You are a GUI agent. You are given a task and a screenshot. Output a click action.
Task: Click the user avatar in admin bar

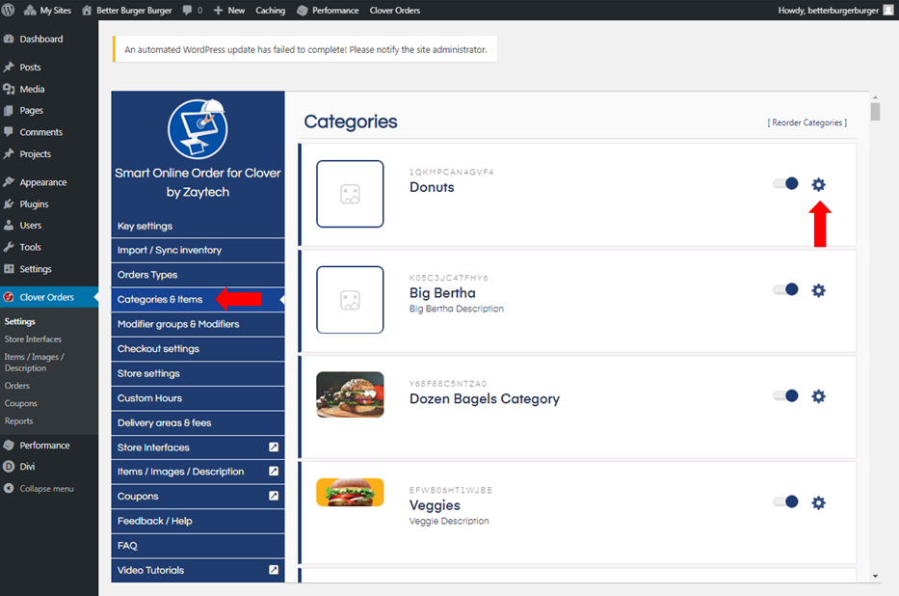888,10
